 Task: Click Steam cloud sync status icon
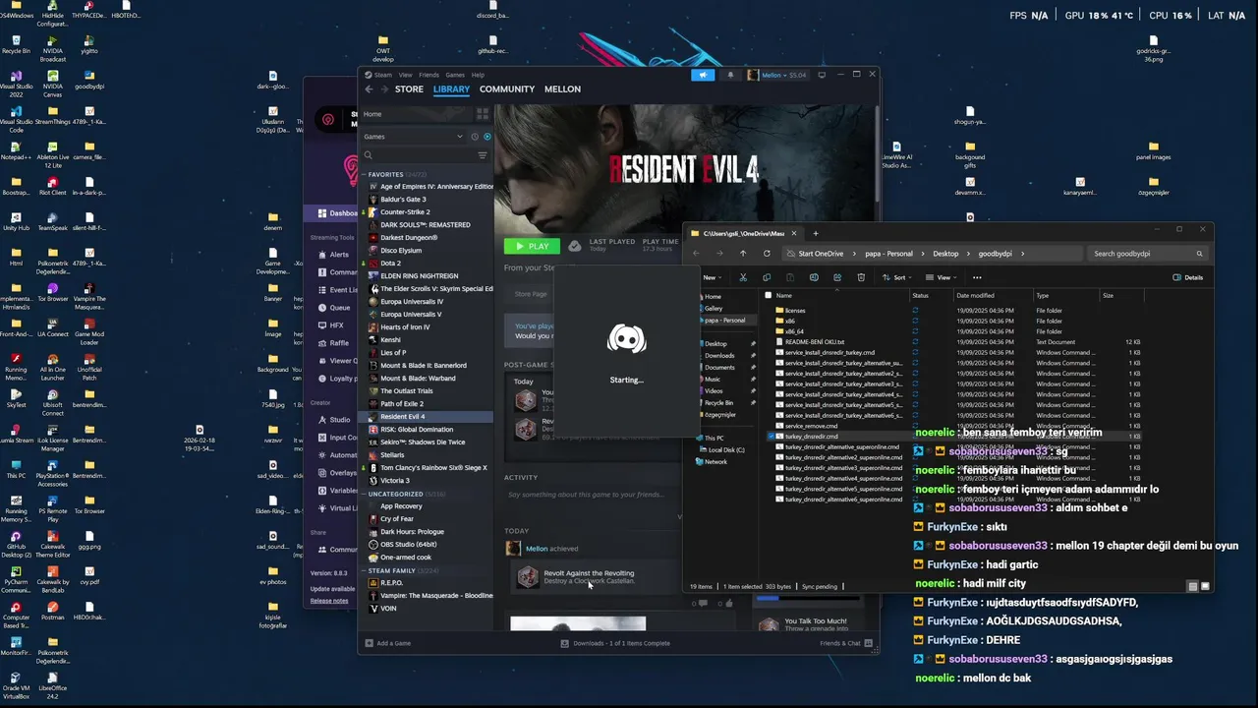[x=574, y=246]
